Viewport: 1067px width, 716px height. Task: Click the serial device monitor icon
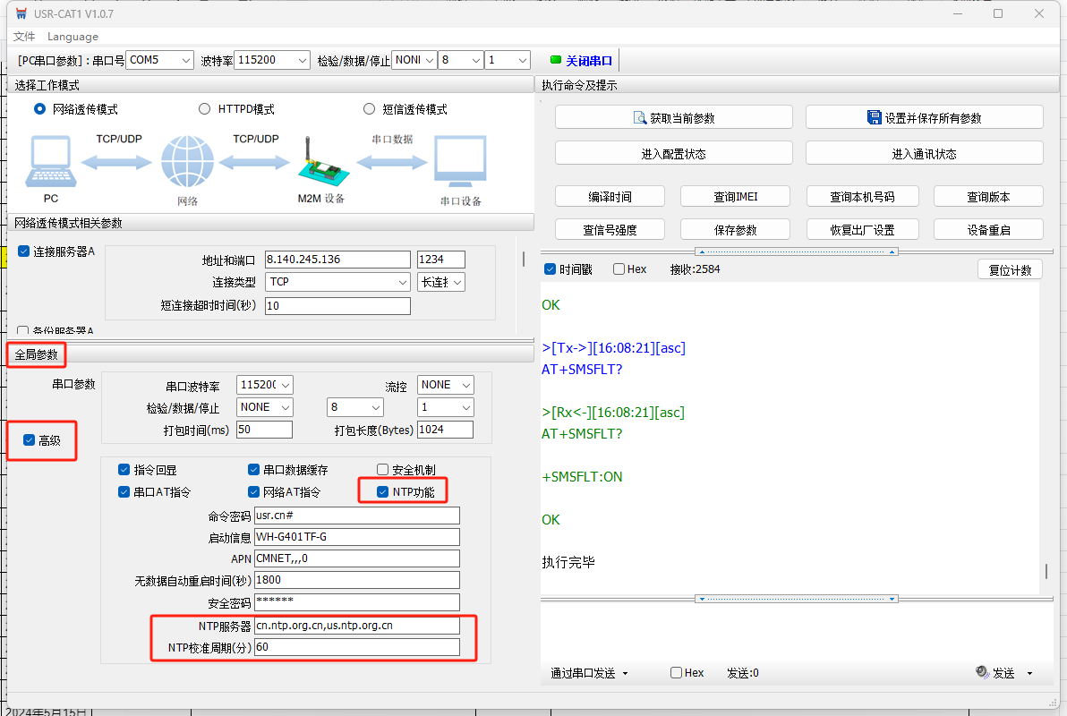(x=460, y=162)
